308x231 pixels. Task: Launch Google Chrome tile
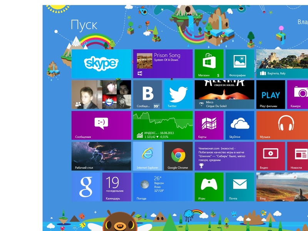point(178,156)
